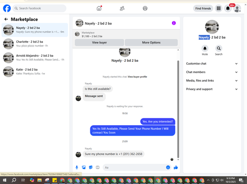
Task: Expand the Privacy and support section
Action: 212,89
